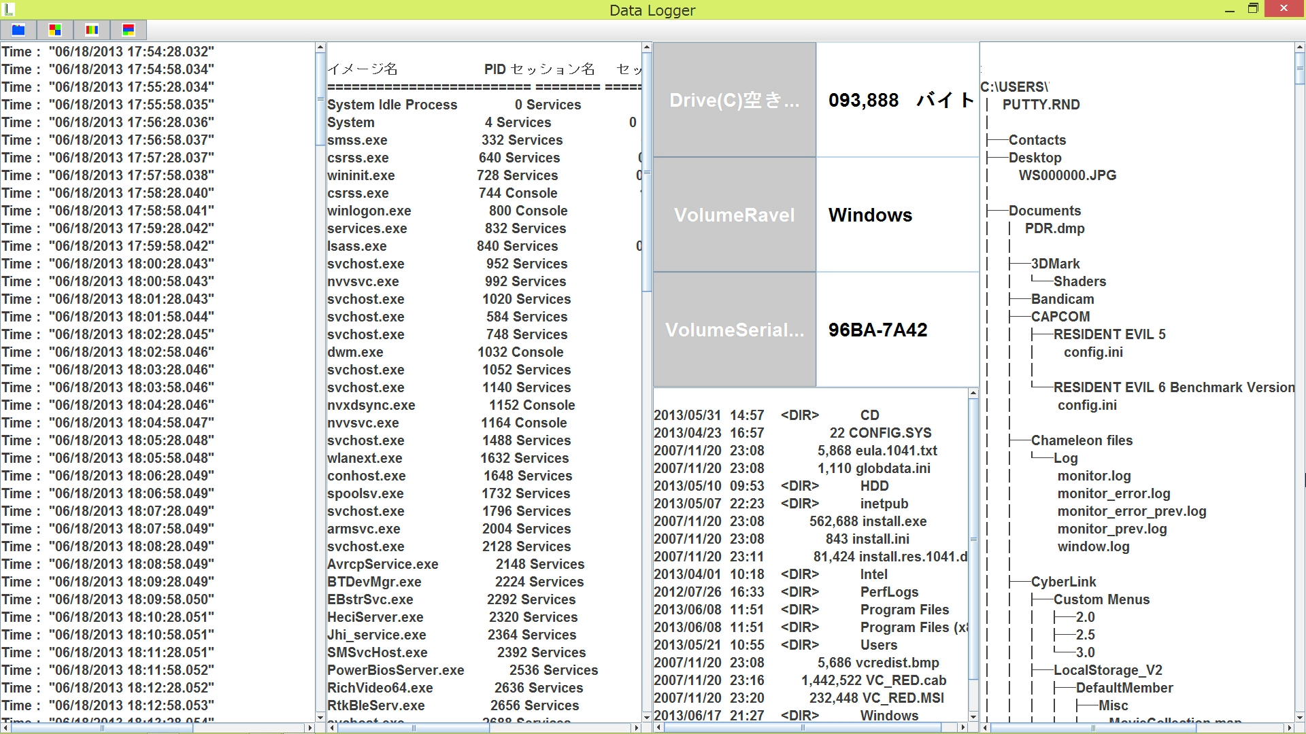The height and width of the screenshot is (734, 1306).
Task: Click the right arrow of the directory listing scrollbar
Action: pos(962,727)
